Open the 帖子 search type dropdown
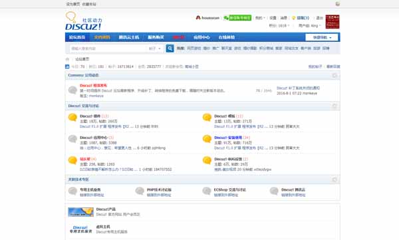Image resolution: width=399 pixels, height=240 pixels. [x=155, y=49]
